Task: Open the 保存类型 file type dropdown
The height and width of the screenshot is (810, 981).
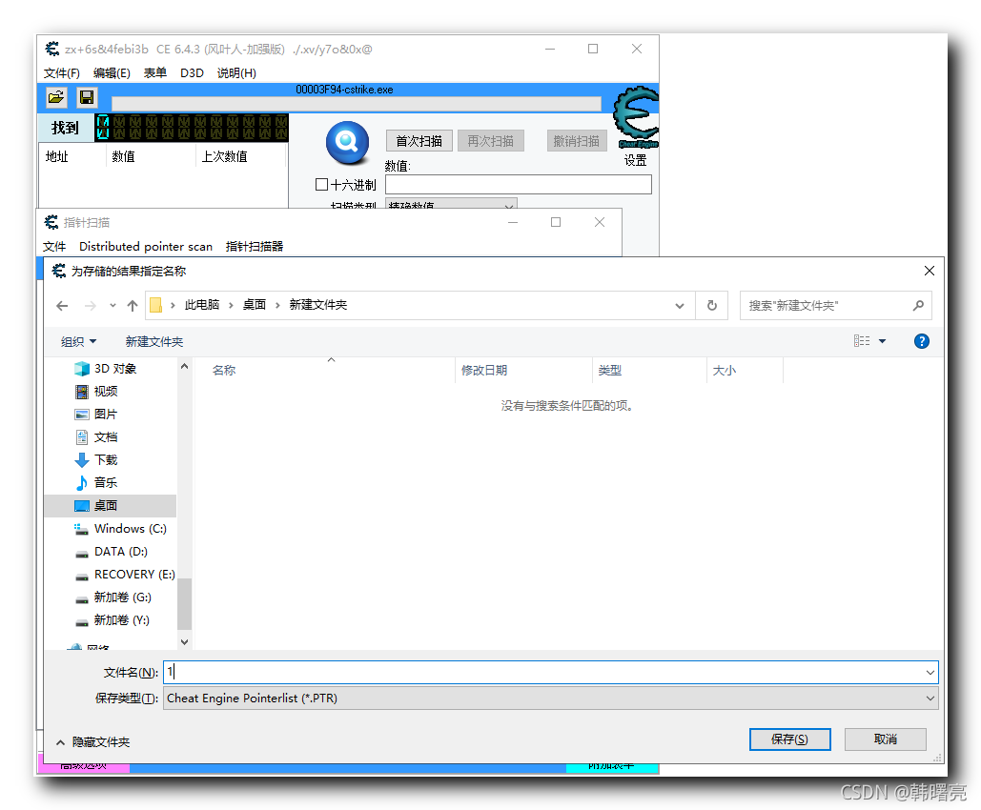Action: [551, 699]
